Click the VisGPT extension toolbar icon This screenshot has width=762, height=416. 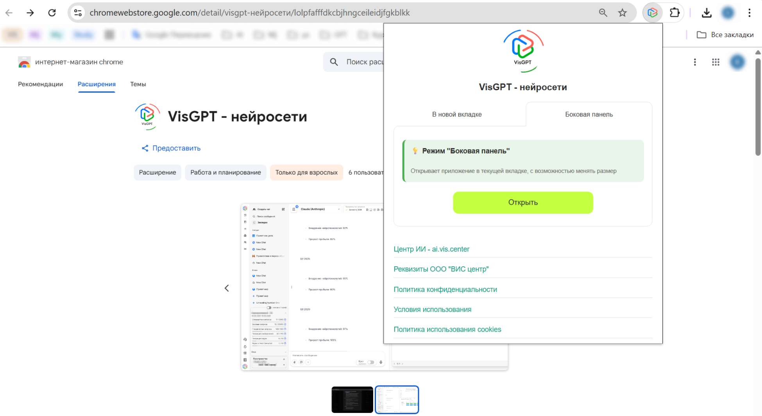[652, 13]
